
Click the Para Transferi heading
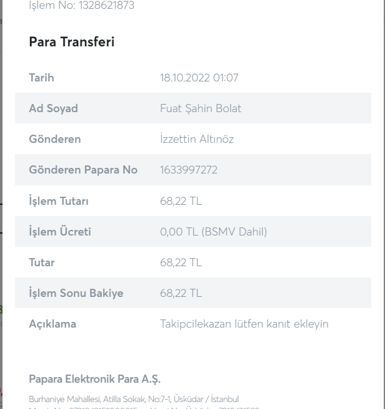(71, 44)
